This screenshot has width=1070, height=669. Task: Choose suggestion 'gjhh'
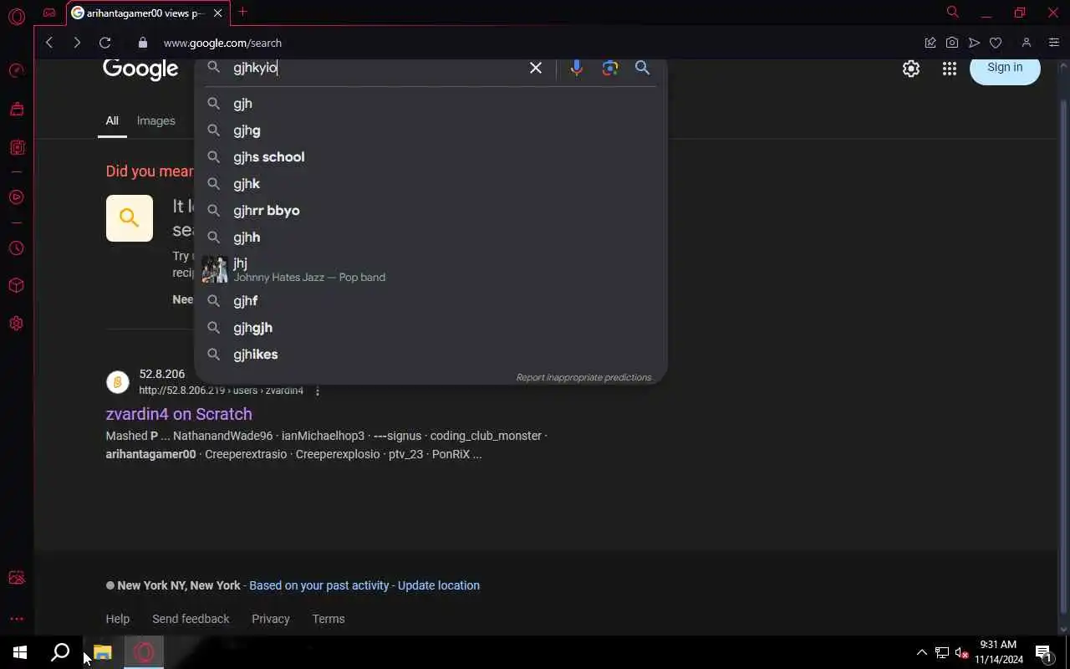[x=431, y=237]
